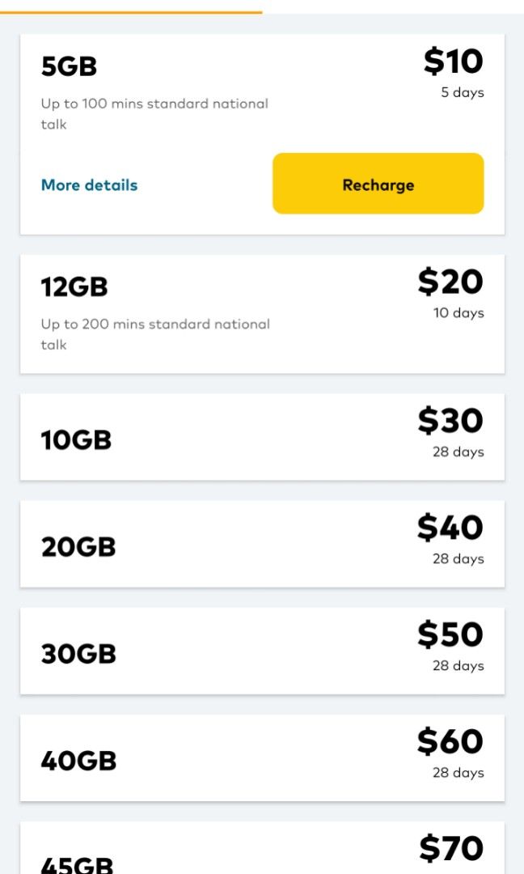Tap the $10 price on the 5GB plan
This screenshot has height=874, width=524.
pos(454,61)
